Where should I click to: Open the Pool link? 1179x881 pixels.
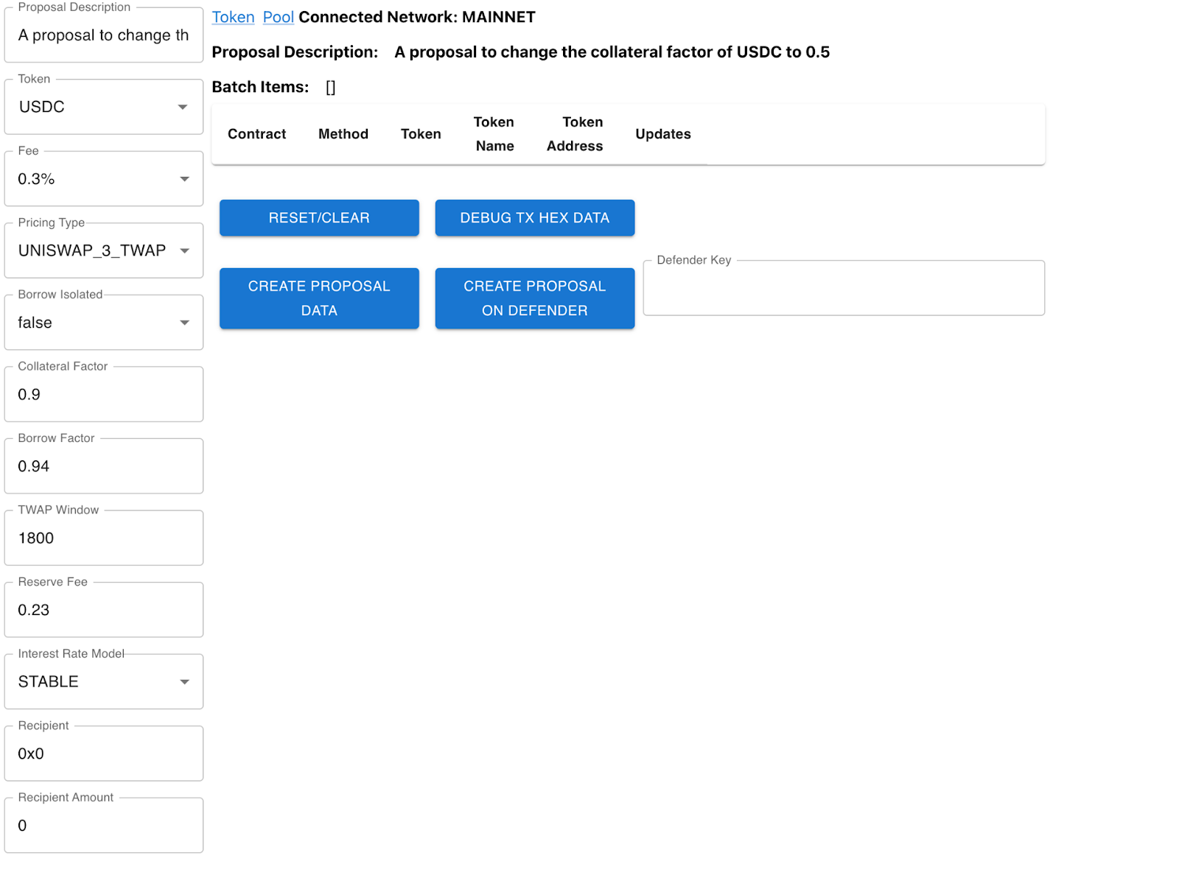point(279,17)
